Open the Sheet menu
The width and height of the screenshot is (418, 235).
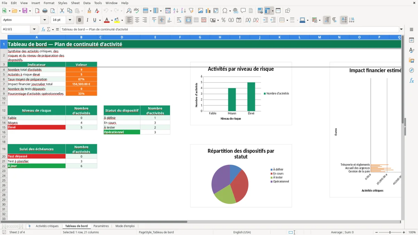click(75, 3)
